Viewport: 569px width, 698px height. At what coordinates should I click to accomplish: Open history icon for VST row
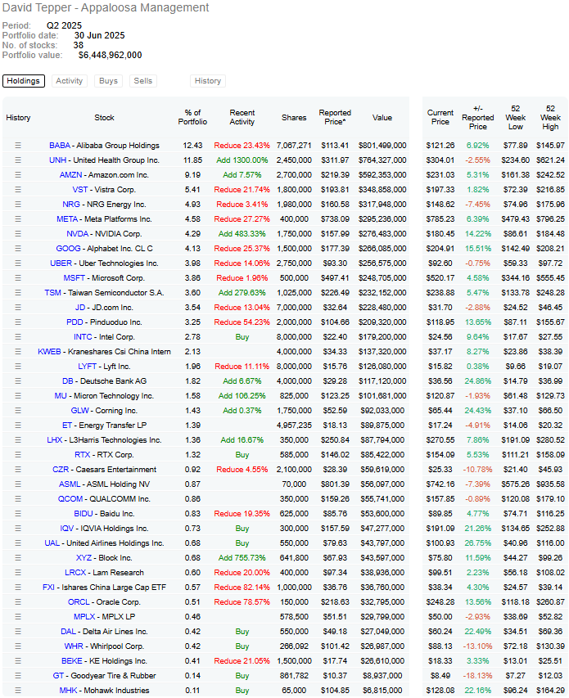pyautogui.click(x=18, y=190)
